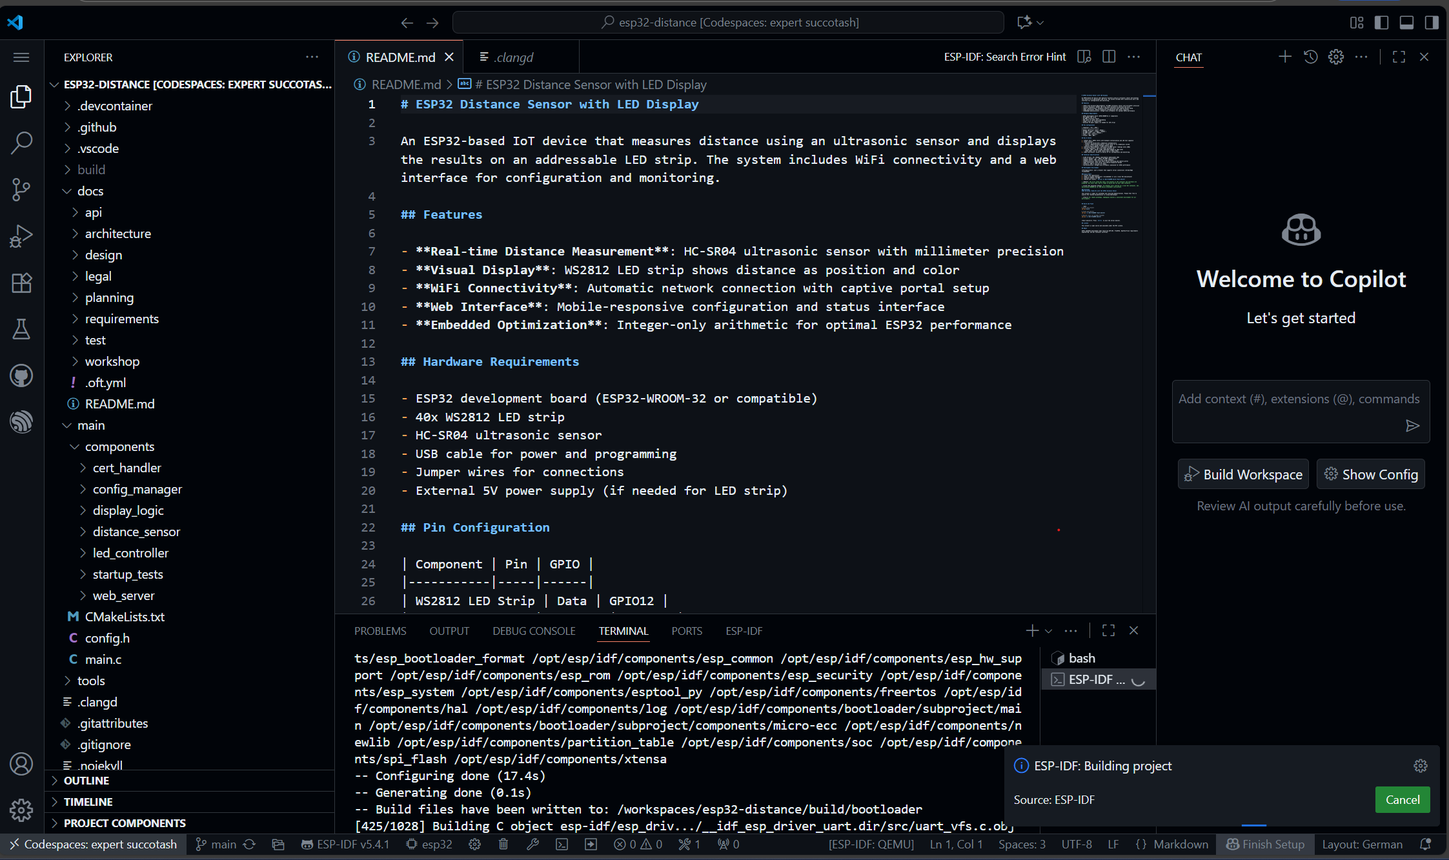Toggle the bottom panel visibility

point(1406,23)
